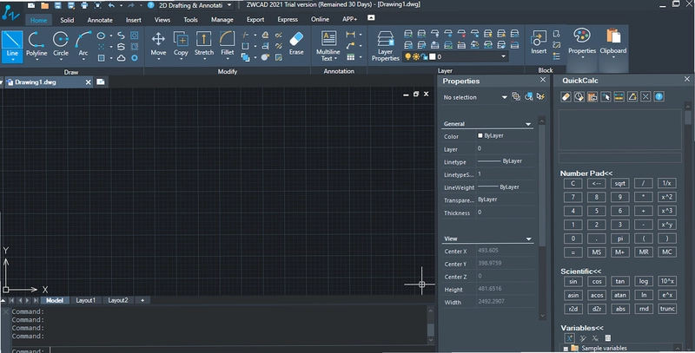
Task: Use the Stretch tool
Action: pyautogui.click(x=204, y=46)
